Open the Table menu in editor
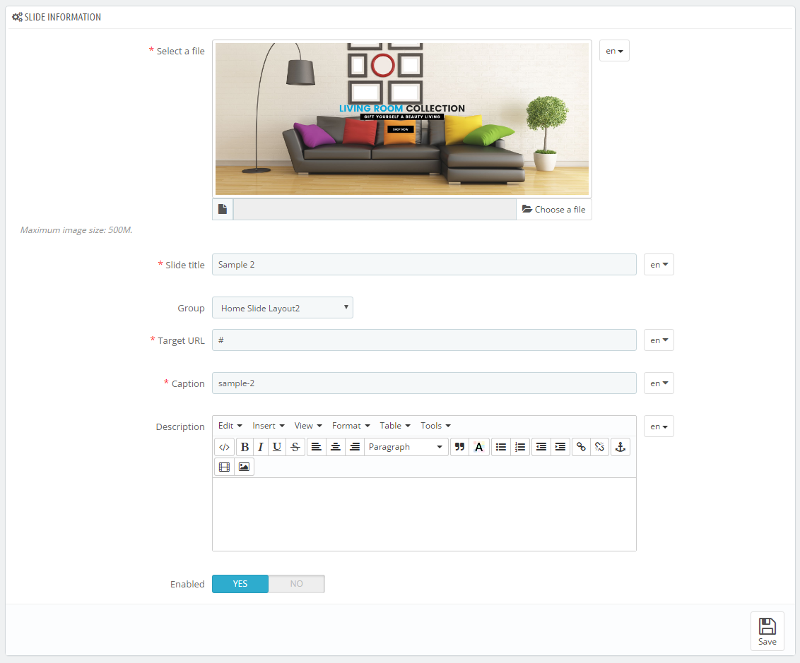Viewport: 800px width, 663px height. pos(395,426)
